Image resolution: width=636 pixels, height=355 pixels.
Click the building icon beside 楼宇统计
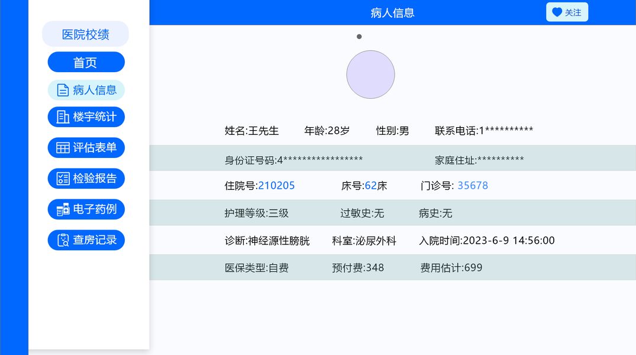click(x=63, y=117)
